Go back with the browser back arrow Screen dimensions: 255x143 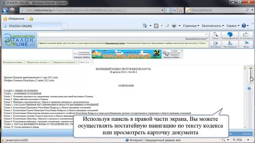[x=5, y=10]
